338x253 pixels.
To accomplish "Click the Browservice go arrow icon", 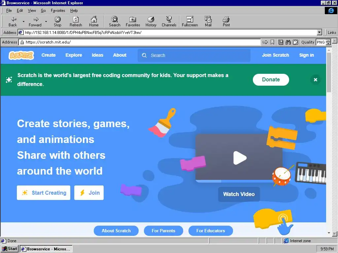I will pyautogui.click(x=265, y=42).
